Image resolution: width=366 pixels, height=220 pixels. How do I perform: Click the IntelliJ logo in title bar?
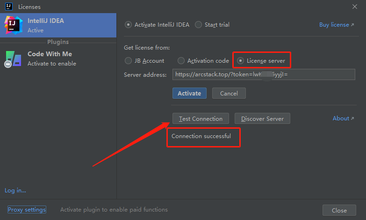9,7
